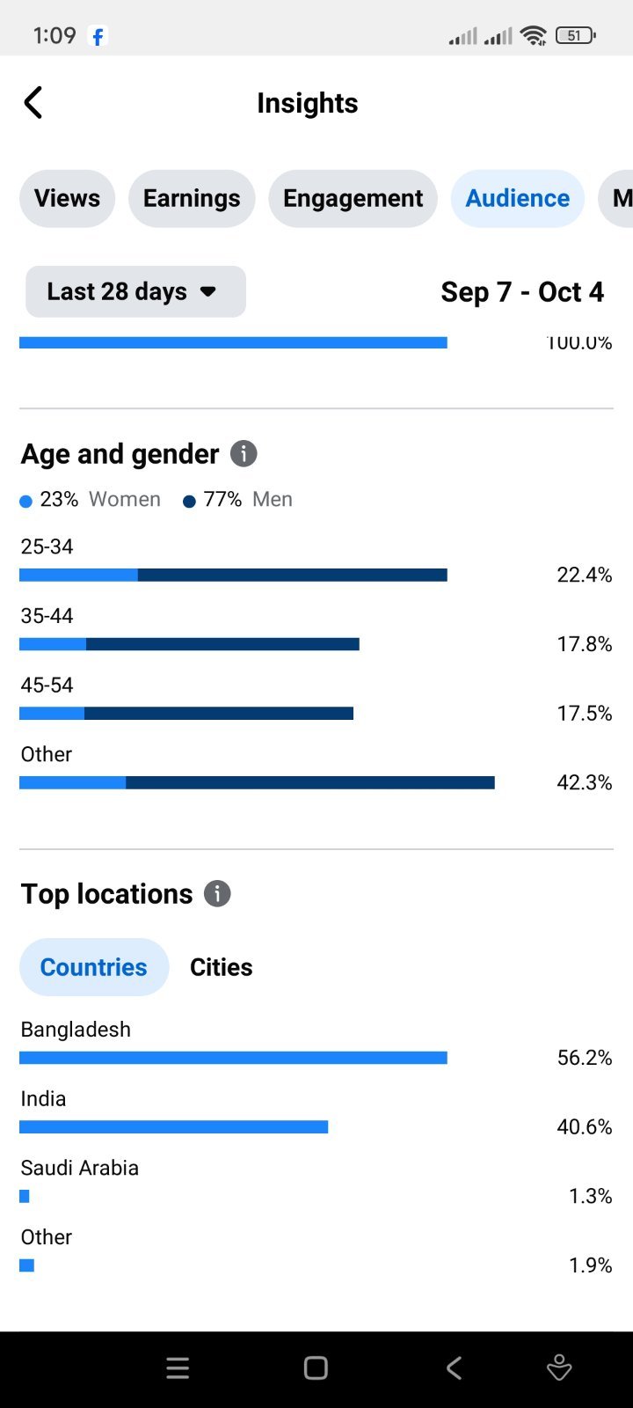Select the Audience tab
The height and width of the screenshot is (1408, 633).
(x=518, y=199)
